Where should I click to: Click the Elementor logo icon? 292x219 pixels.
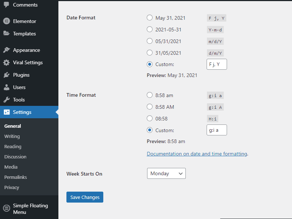[7, 21]
